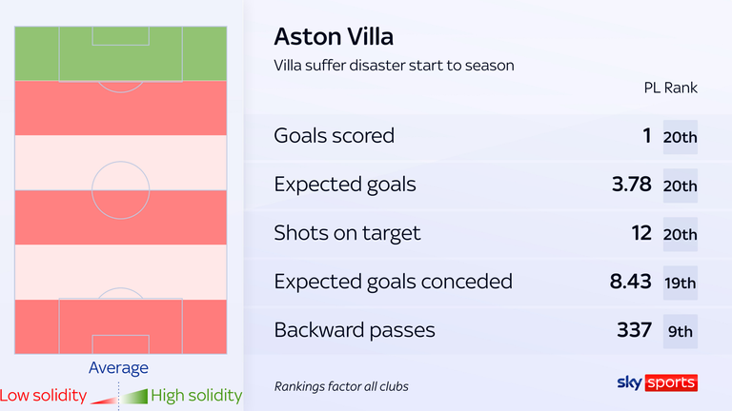Click the Average label below the pitch
The width and height of the screenshot is (732, 411).
118,368
